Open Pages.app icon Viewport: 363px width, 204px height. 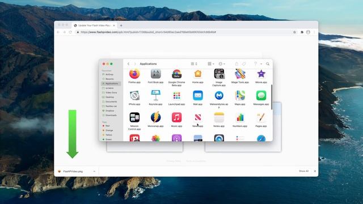261,117
